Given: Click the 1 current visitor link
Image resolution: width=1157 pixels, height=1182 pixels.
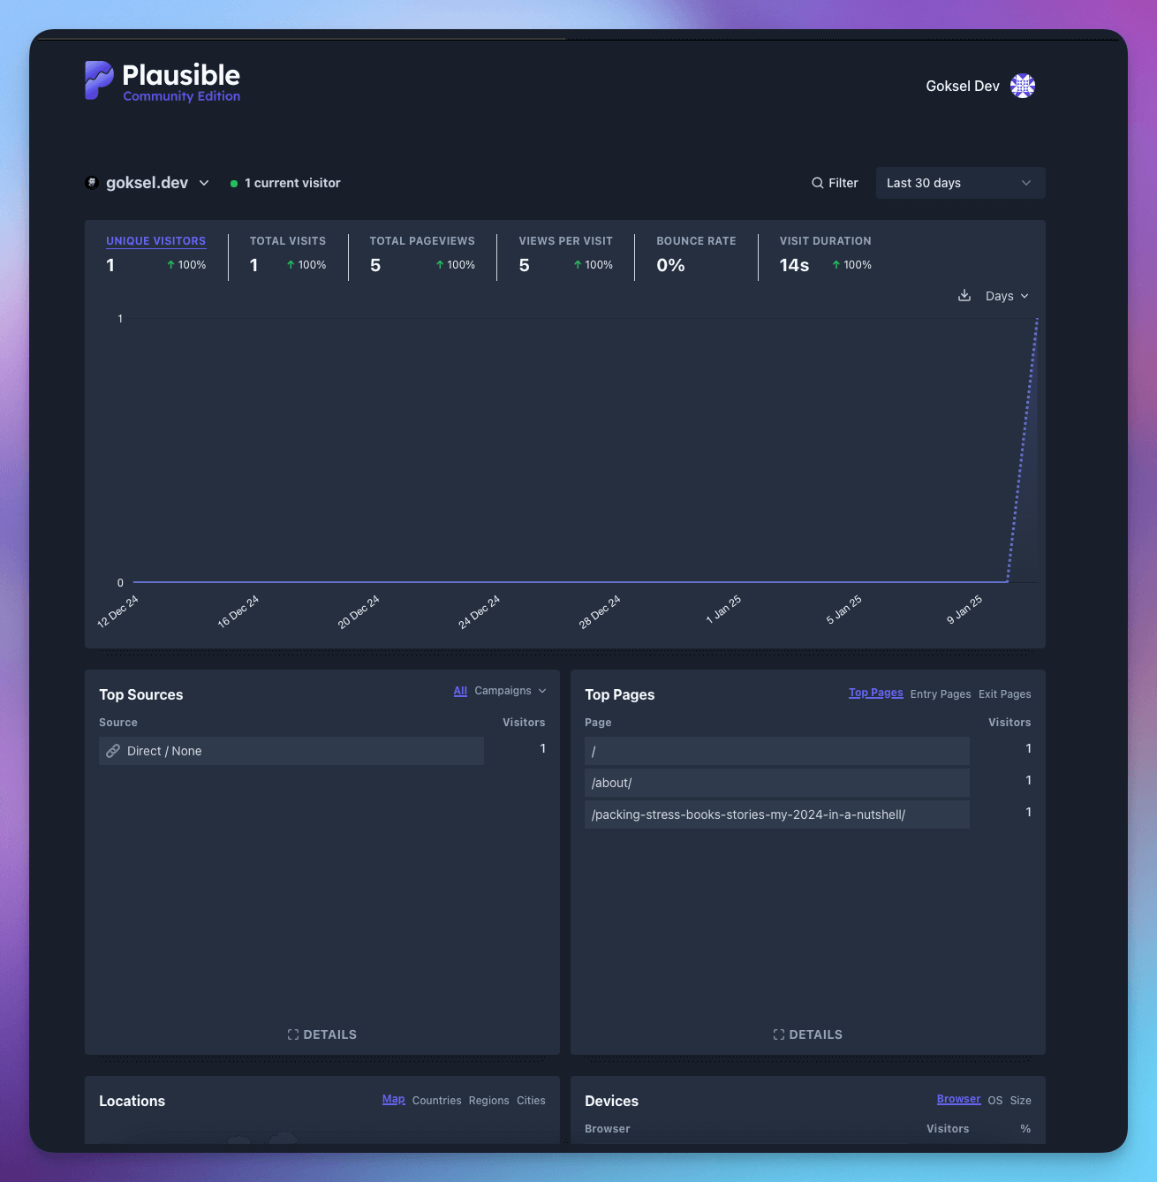Looking at the screenshot, I should [x=285, y=183].
